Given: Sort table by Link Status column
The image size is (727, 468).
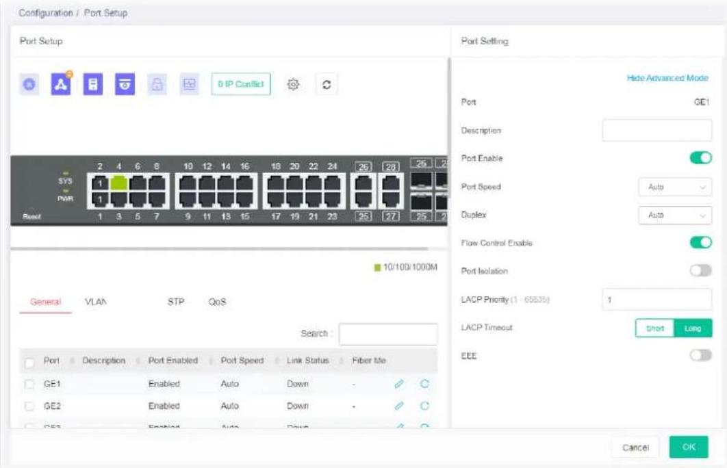Looking at the screenshot, I should (x=342, y=361).
